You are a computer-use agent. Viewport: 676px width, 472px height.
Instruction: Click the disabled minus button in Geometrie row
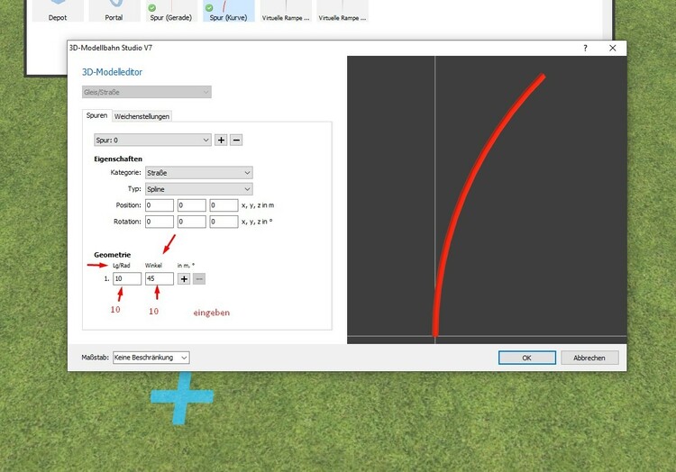point(199,278)
